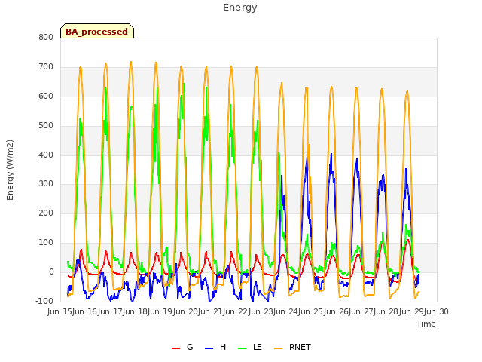The height and width of the screenshot is (362, 482).
Task: Click the 800 y-axis tick label
Action: [46, 37]
